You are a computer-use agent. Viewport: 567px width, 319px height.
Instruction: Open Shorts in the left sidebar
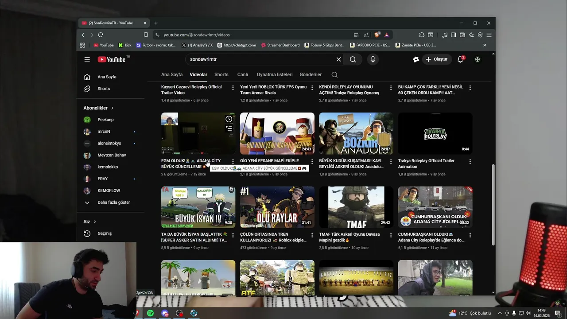[x=104, y=89]
